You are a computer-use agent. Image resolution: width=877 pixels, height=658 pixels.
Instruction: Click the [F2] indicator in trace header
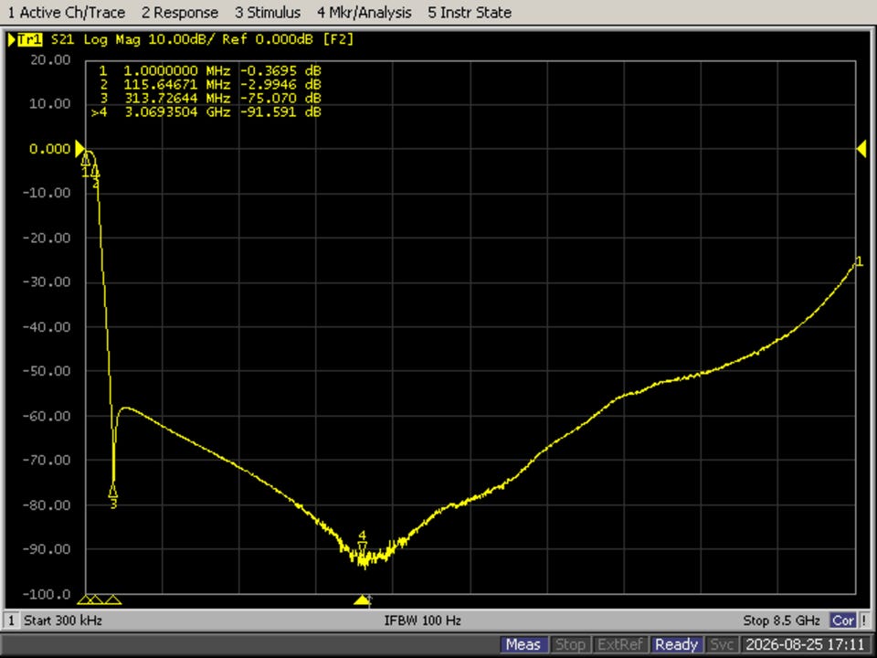pos(338,39)
